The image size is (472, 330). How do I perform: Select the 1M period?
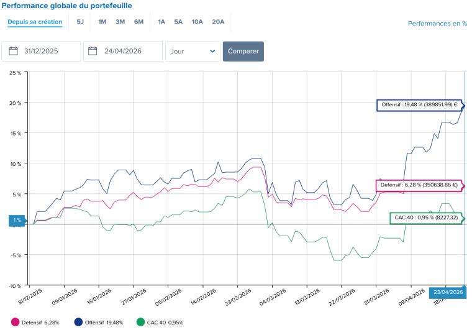click(102, 22)
